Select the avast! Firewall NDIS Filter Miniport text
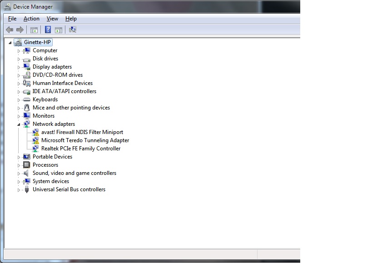The height and width of the screenshot is (263, 372). [x=82, y=132]
